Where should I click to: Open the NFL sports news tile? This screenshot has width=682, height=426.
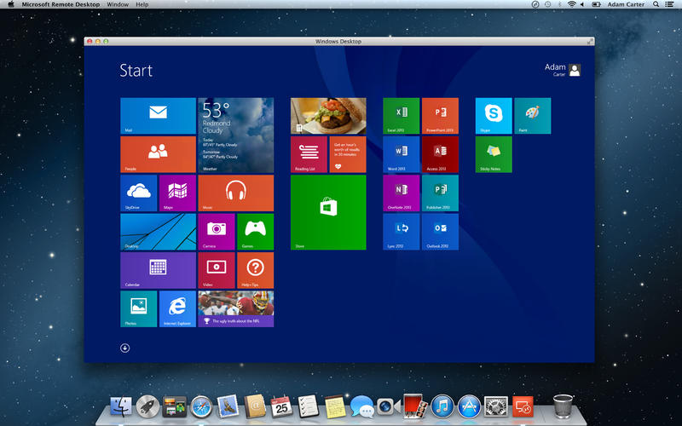click(236, 308)
